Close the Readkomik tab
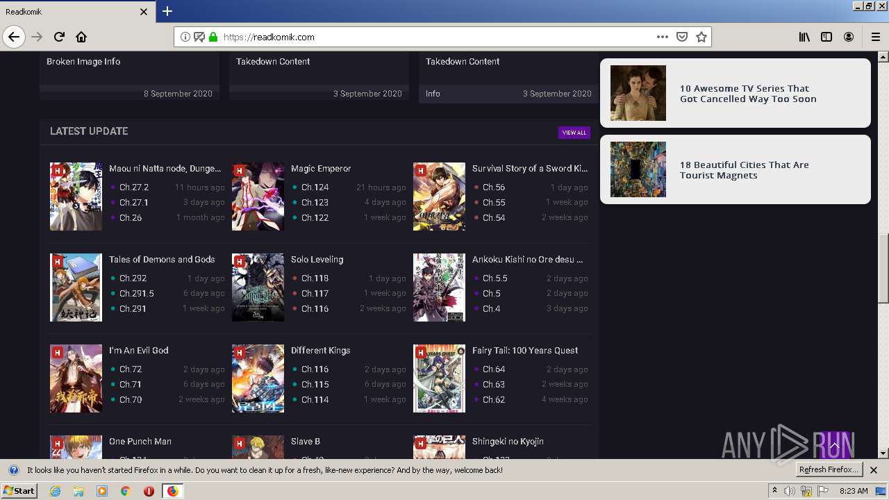Screen dimensions: 889x500 144,12
